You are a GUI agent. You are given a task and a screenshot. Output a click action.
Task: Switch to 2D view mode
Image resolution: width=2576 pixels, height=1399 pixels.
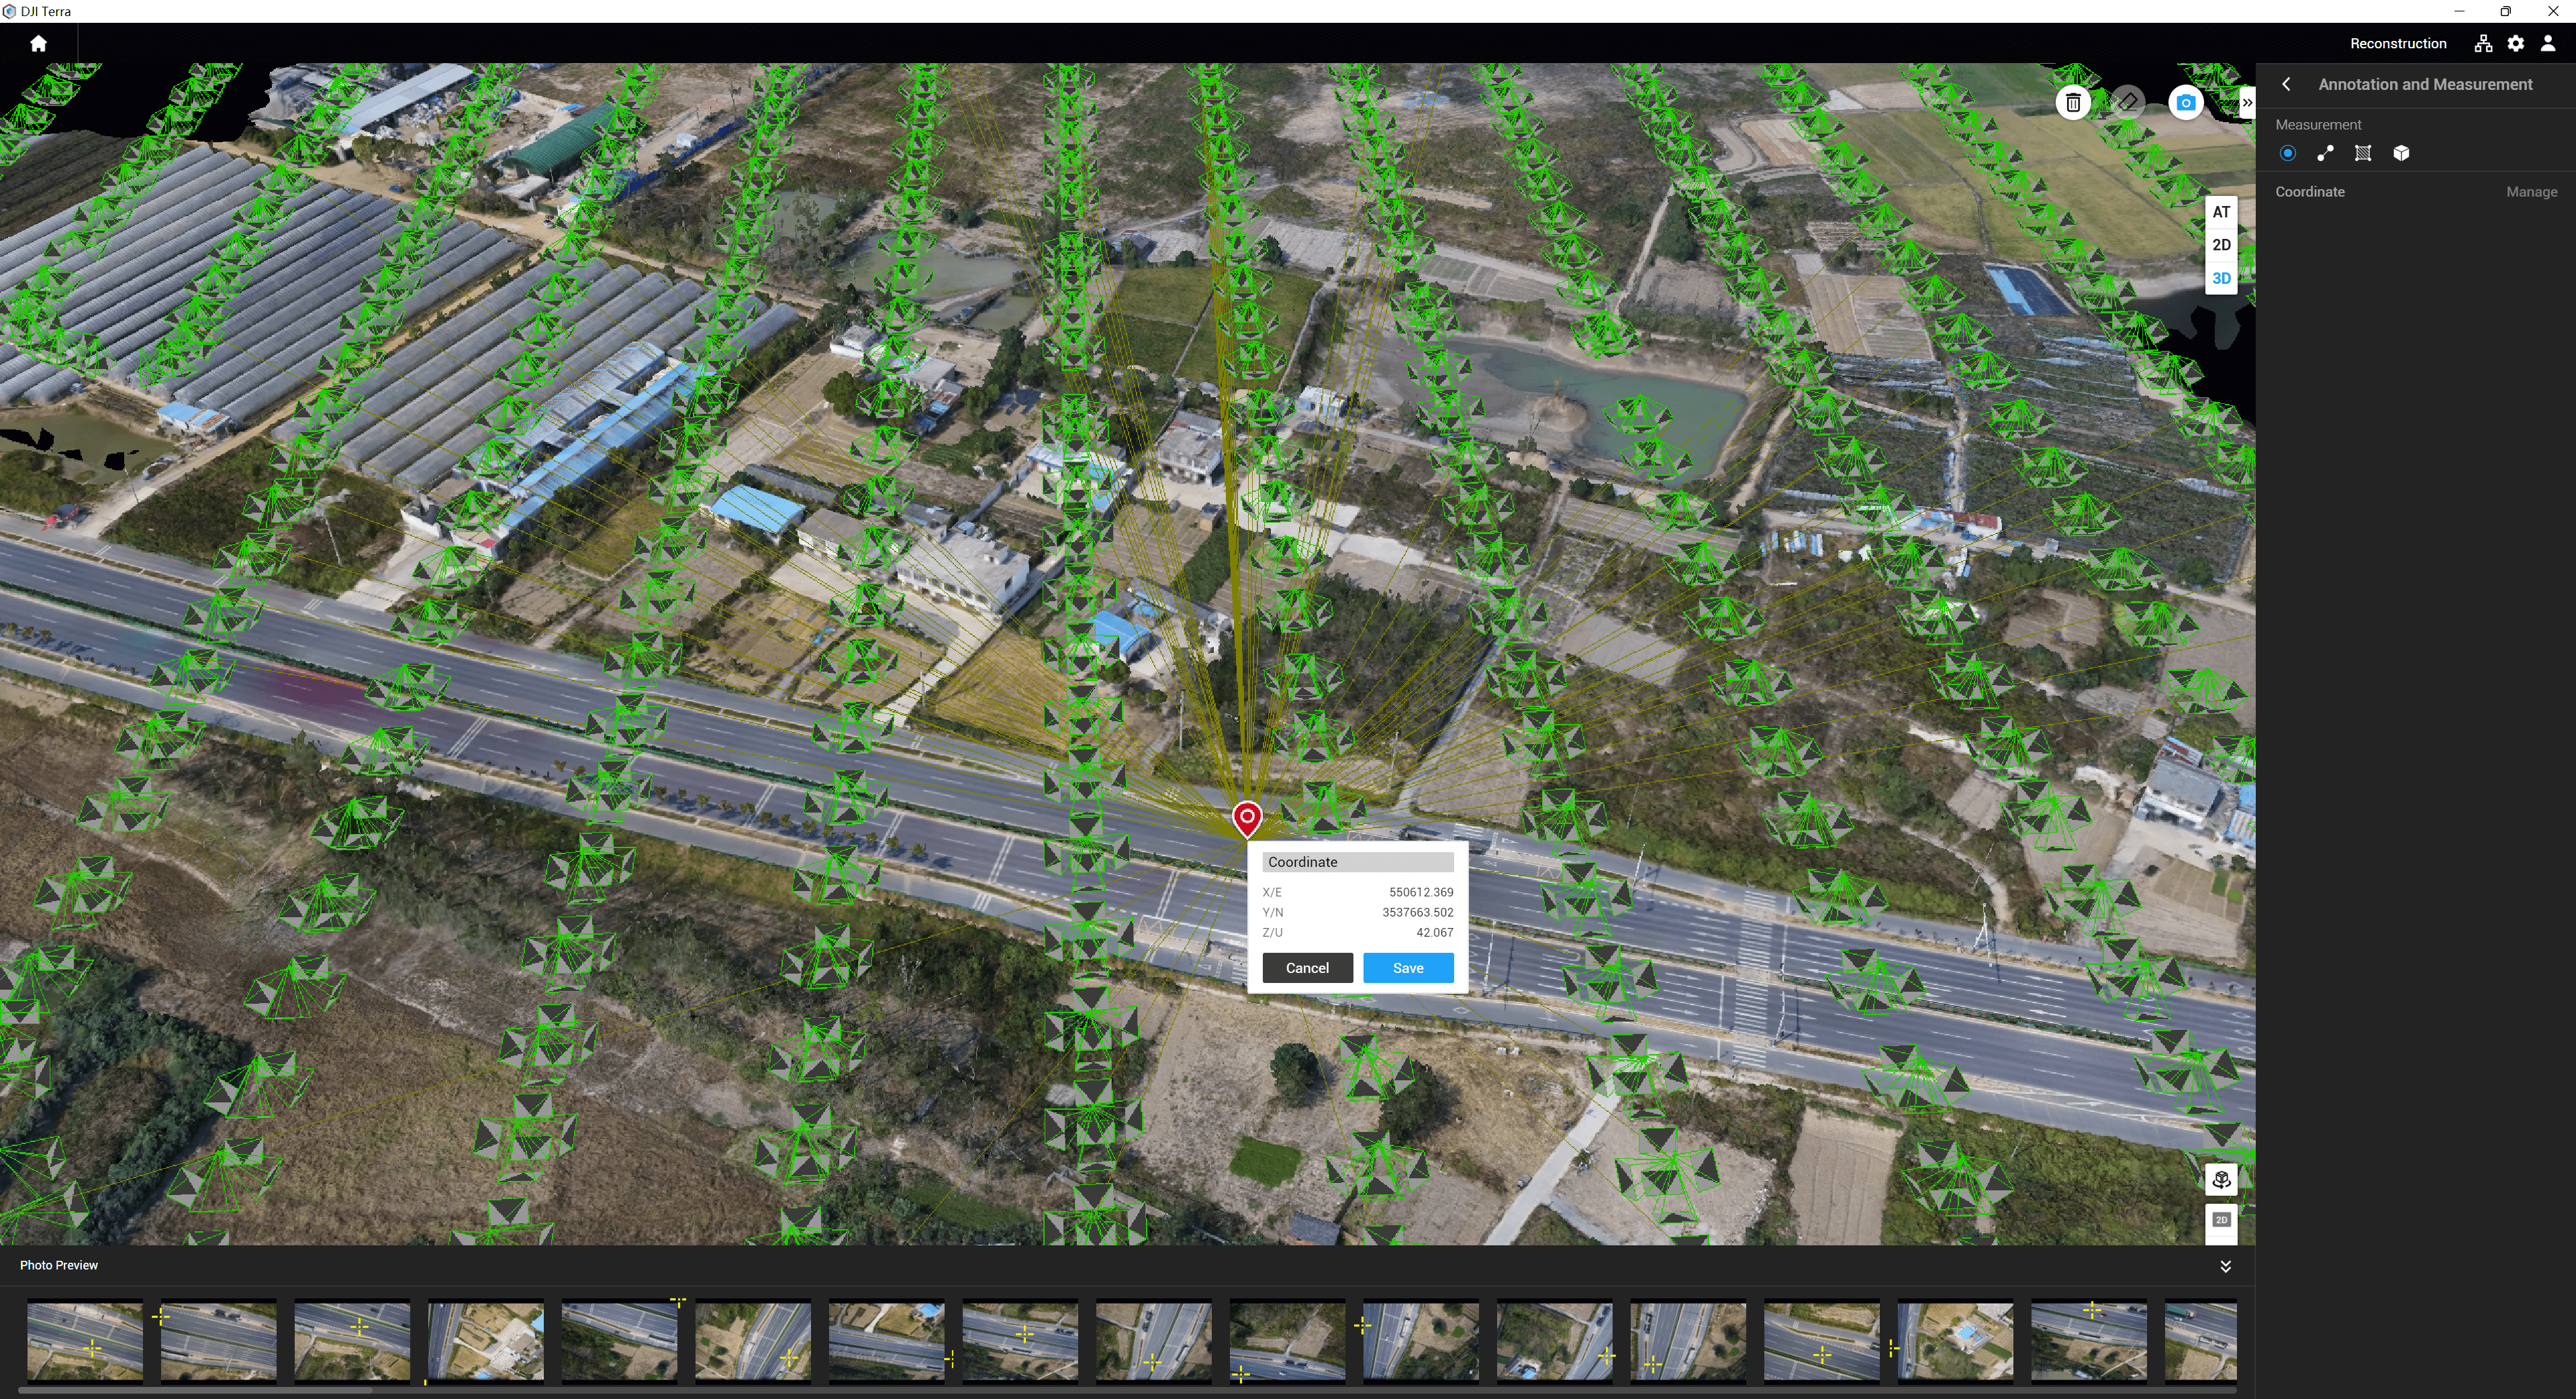tap(2221, 245)
